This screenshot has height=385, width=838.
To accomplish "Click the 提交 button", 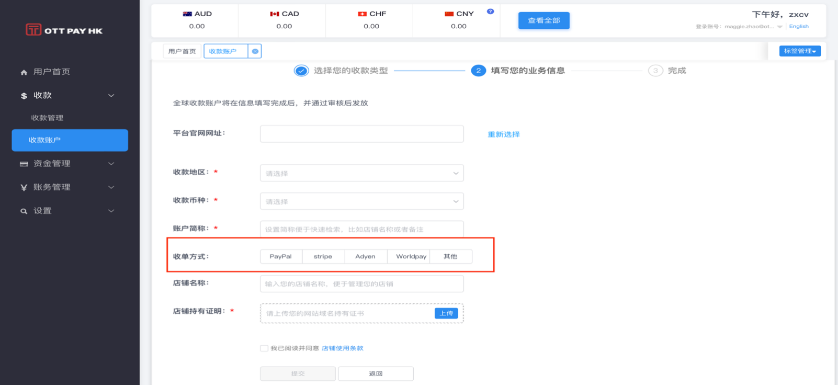I will coord(298,373).
